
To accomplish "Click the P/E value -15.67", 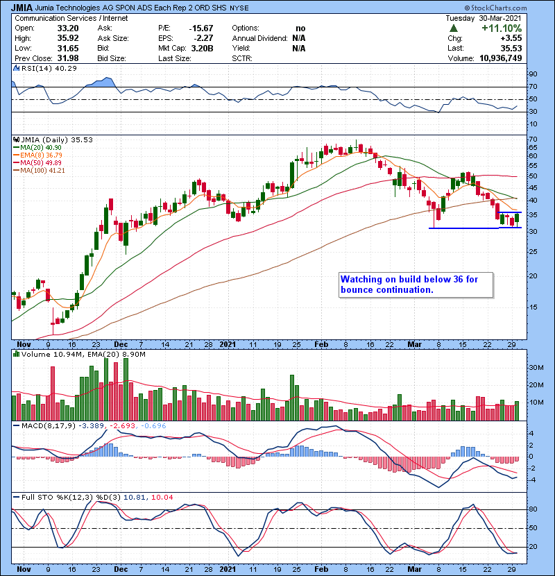I will tap(201, 28).
